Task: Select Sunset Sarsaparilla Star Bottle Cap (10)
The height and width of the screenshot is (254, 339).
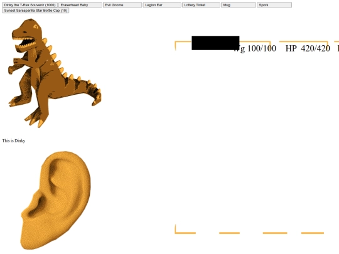Action: click(35, 11)
